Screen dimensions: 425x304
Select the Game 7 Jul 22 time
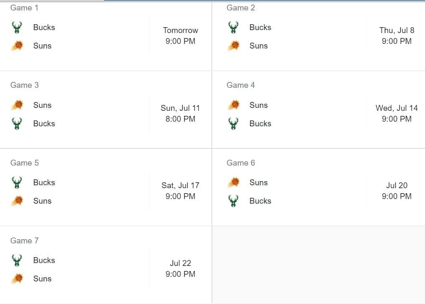[180, 269]
